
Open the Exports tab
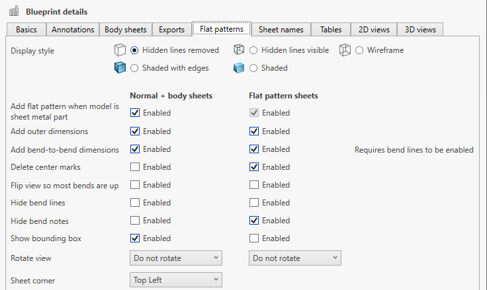171,30
